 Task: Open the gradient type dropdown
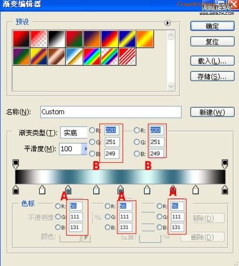(x=74, y=133)
